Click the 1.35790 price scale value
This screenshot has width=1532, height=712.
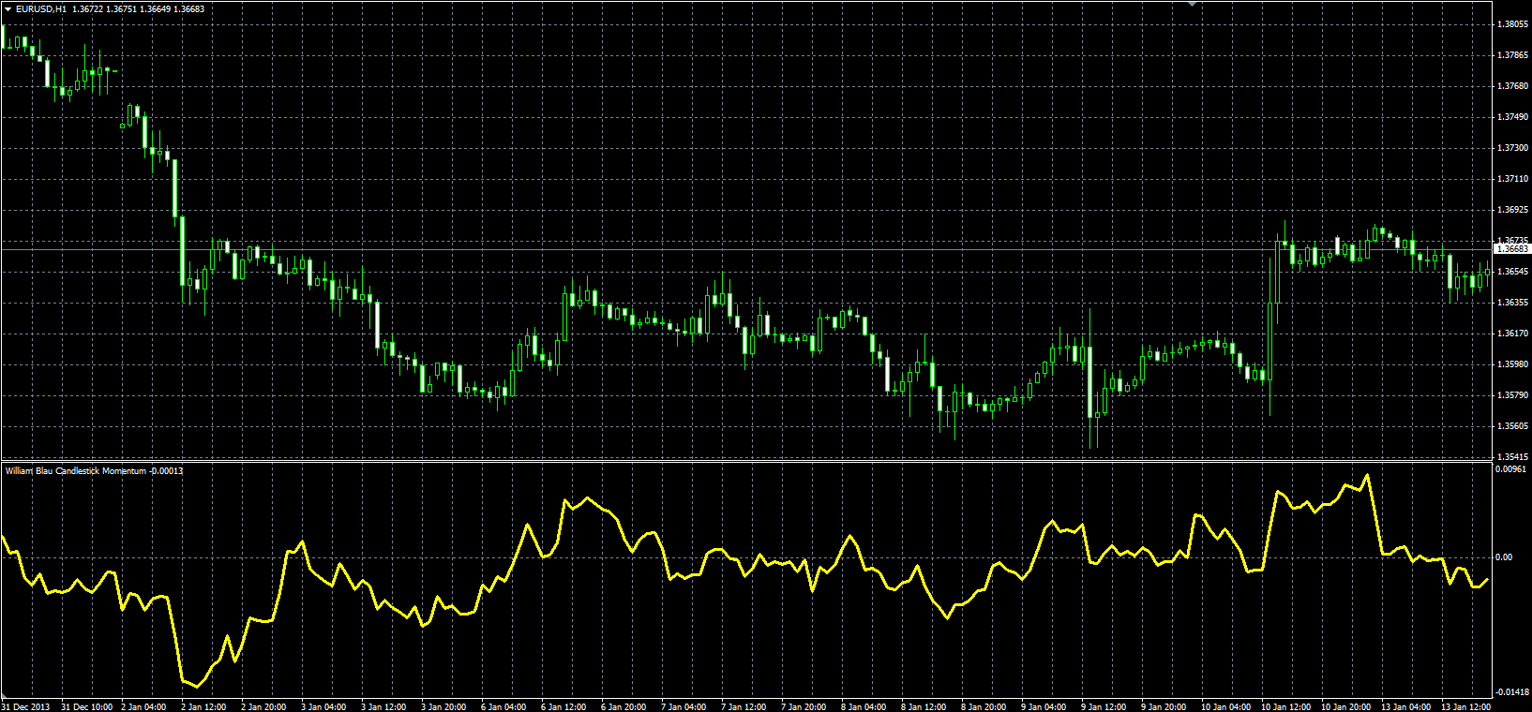1513,395
